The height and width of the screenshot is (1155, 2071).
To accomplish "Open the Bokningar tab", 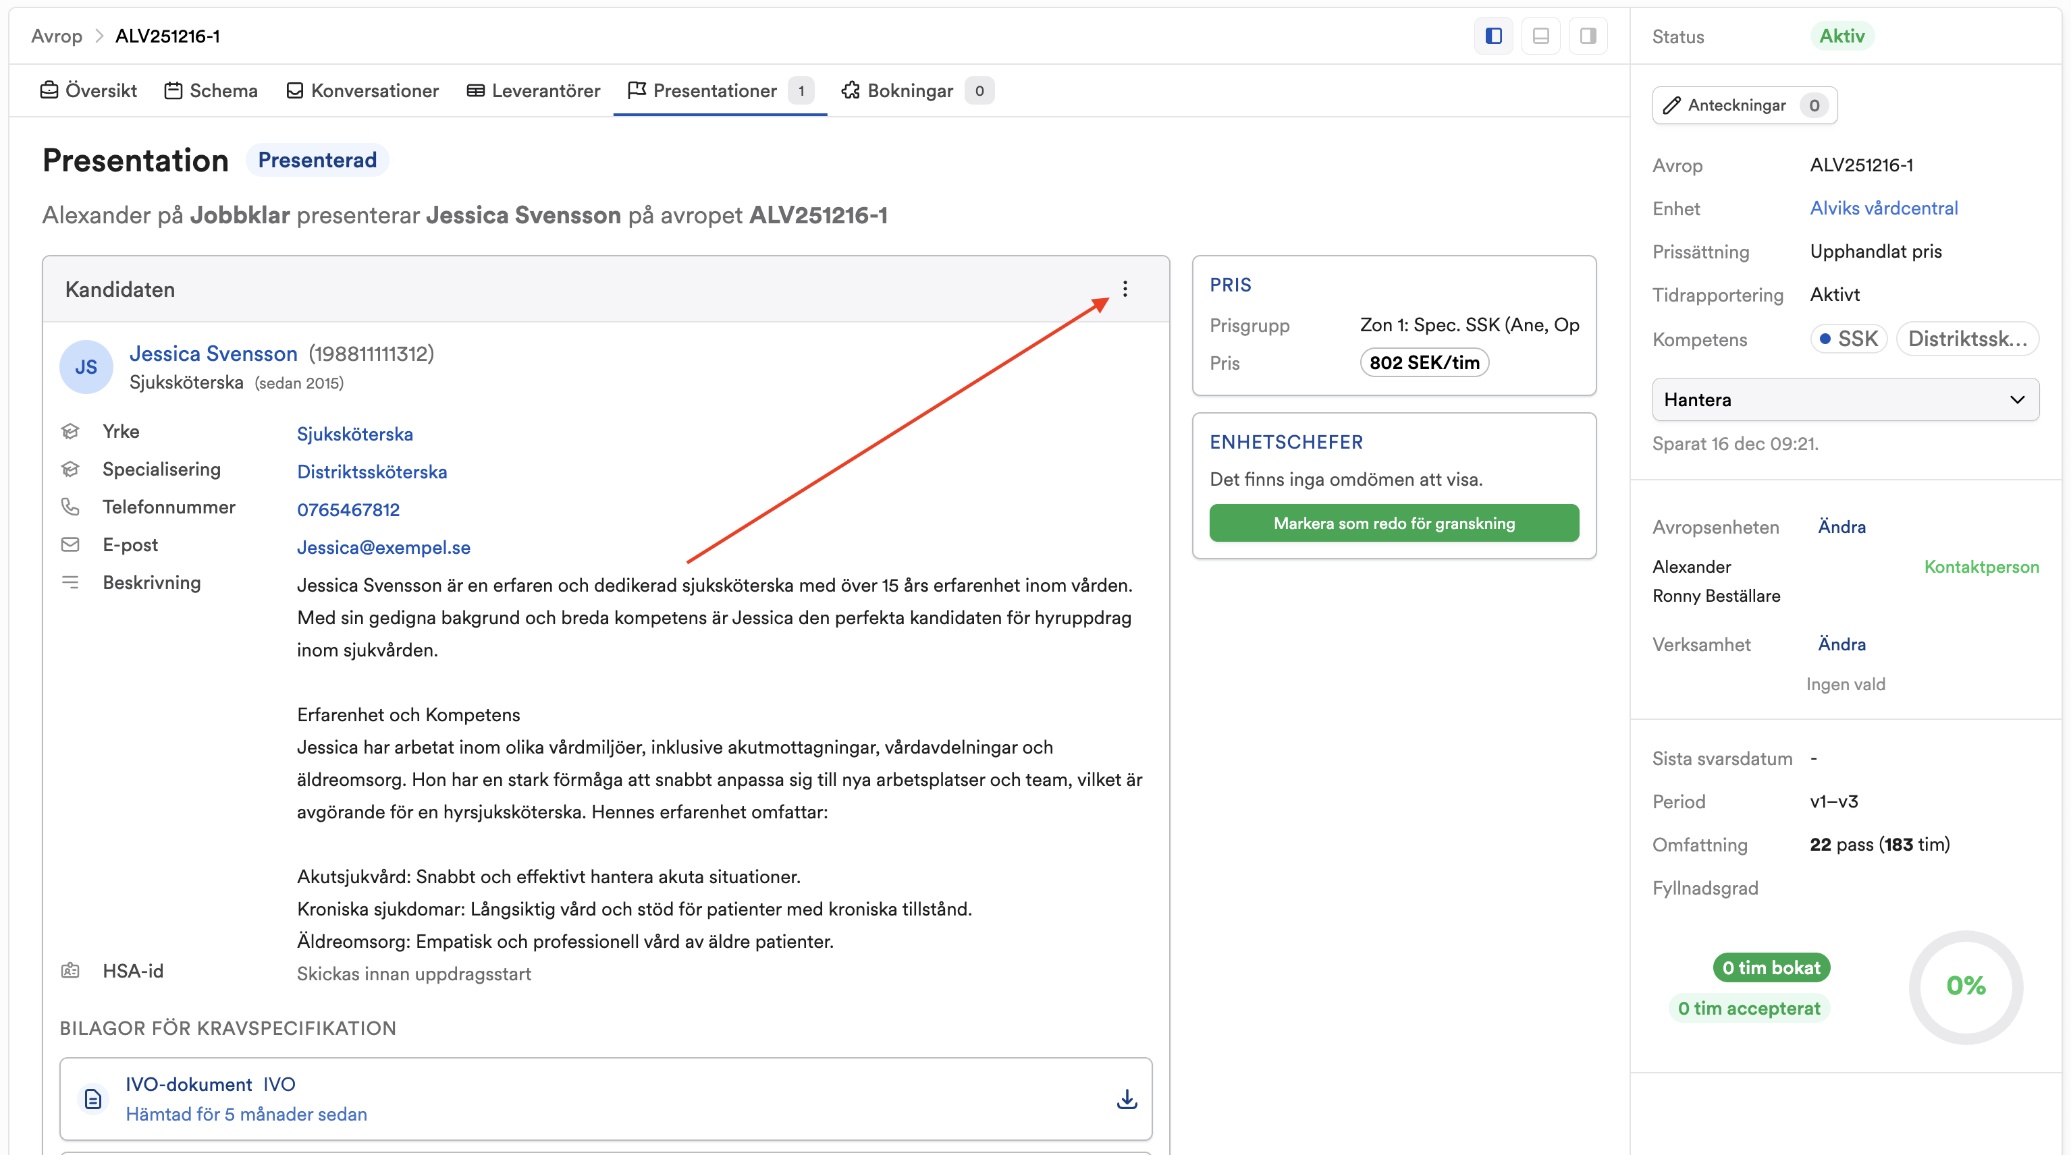I will click(x=917, y=90).
